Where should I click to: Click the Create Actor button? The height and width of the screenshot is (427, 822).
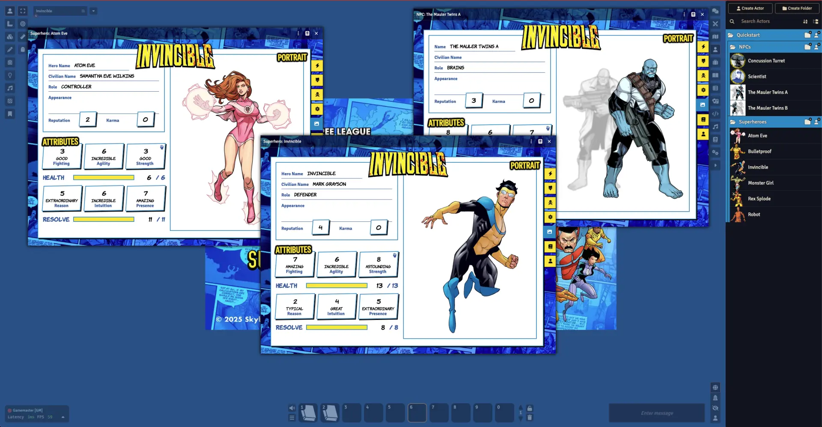pos(750,9)
